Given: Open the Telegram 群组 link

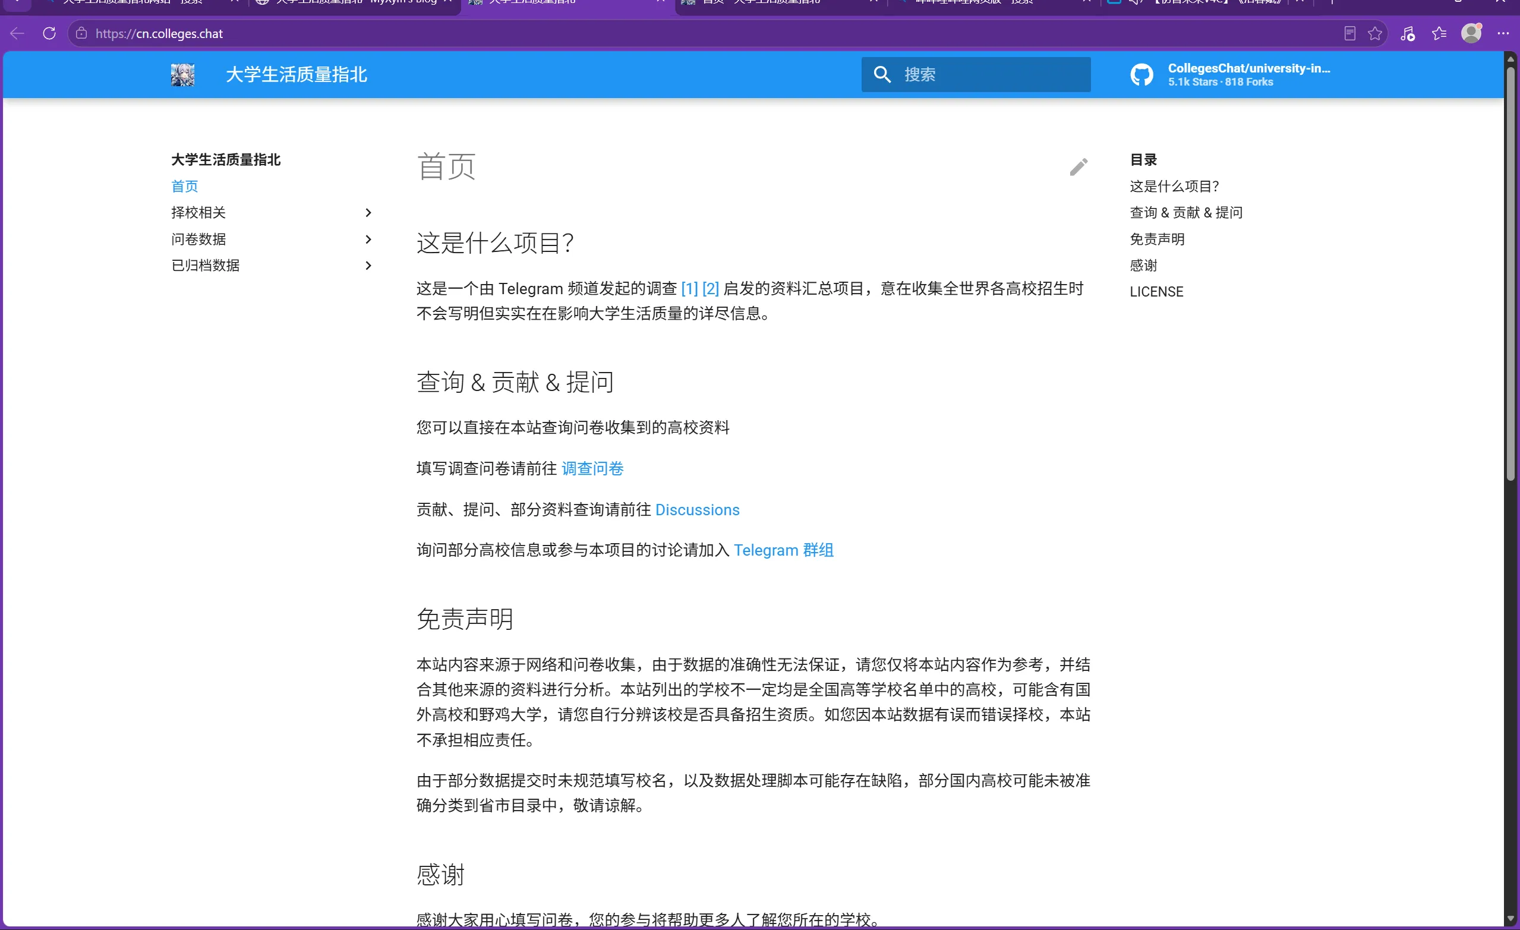Looking at the screenshot, I should (783, 550).
